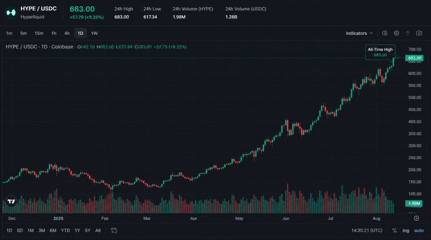Set range to 1M
Screen dimensions: 431x240
(30, 231)
